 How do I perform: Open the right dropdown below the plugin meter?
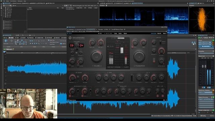[x=122, y=67]
